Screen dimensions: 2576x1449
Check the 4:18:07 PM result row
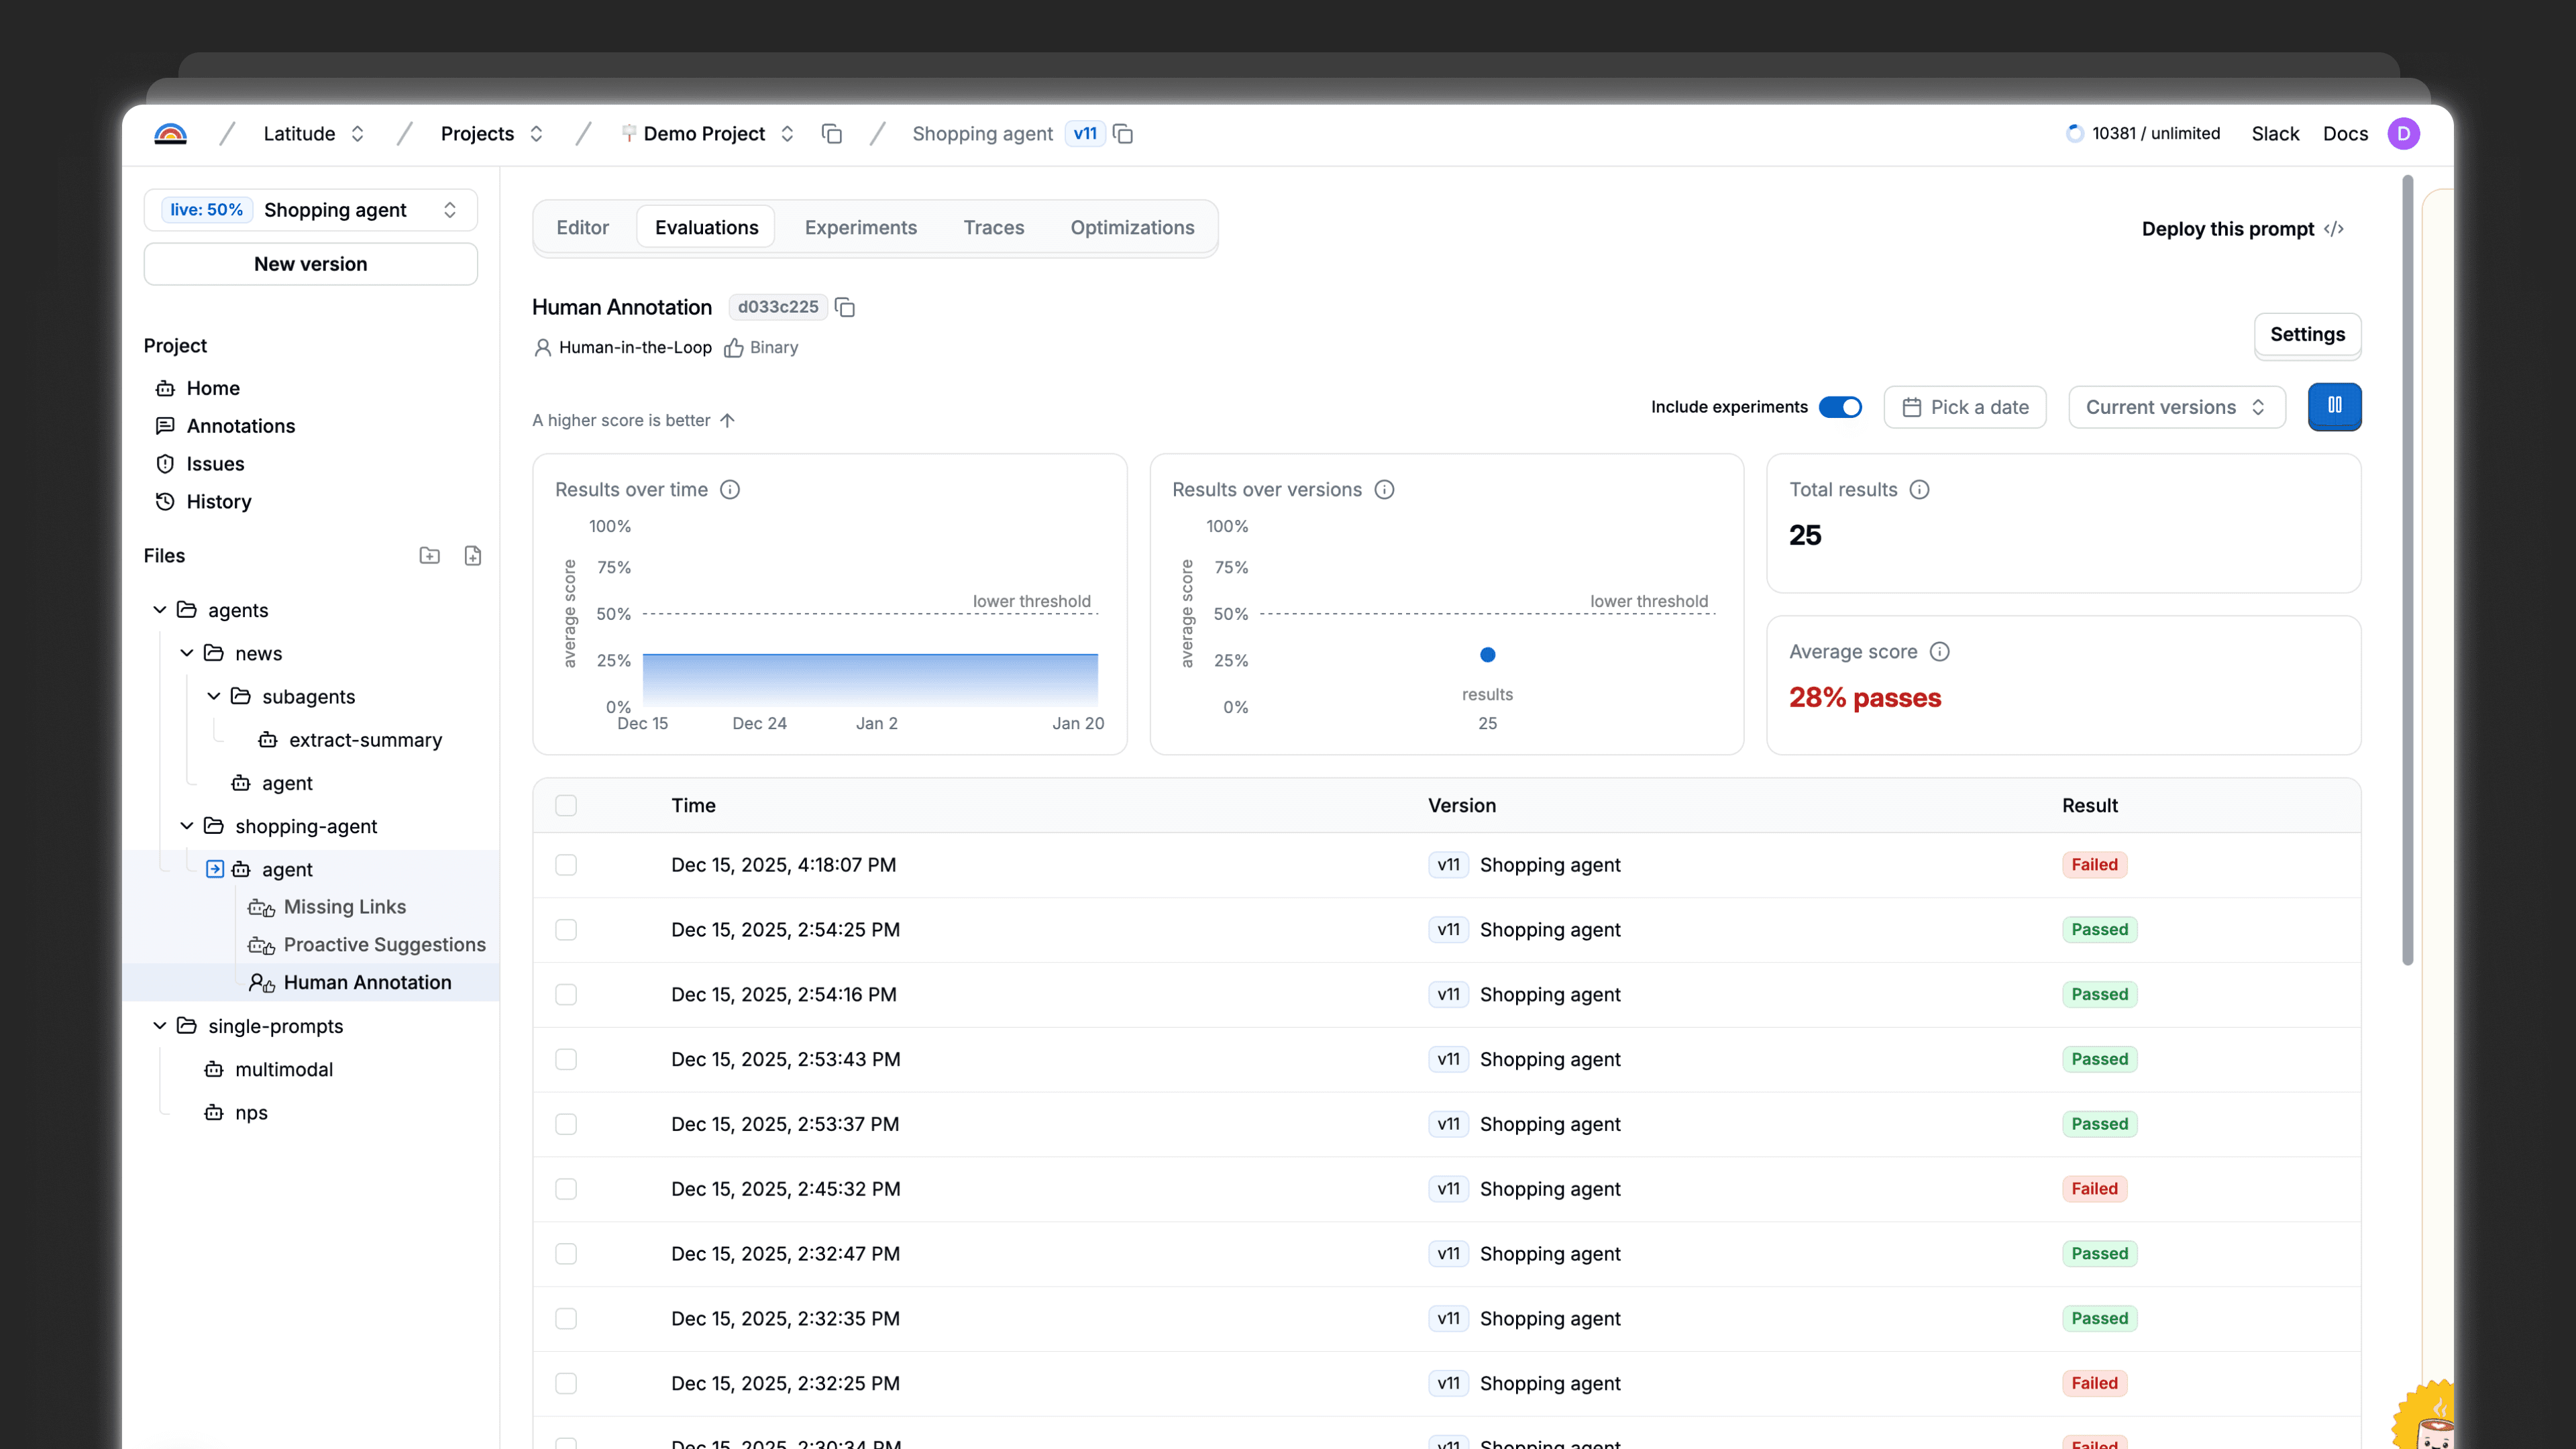point(566,865)
